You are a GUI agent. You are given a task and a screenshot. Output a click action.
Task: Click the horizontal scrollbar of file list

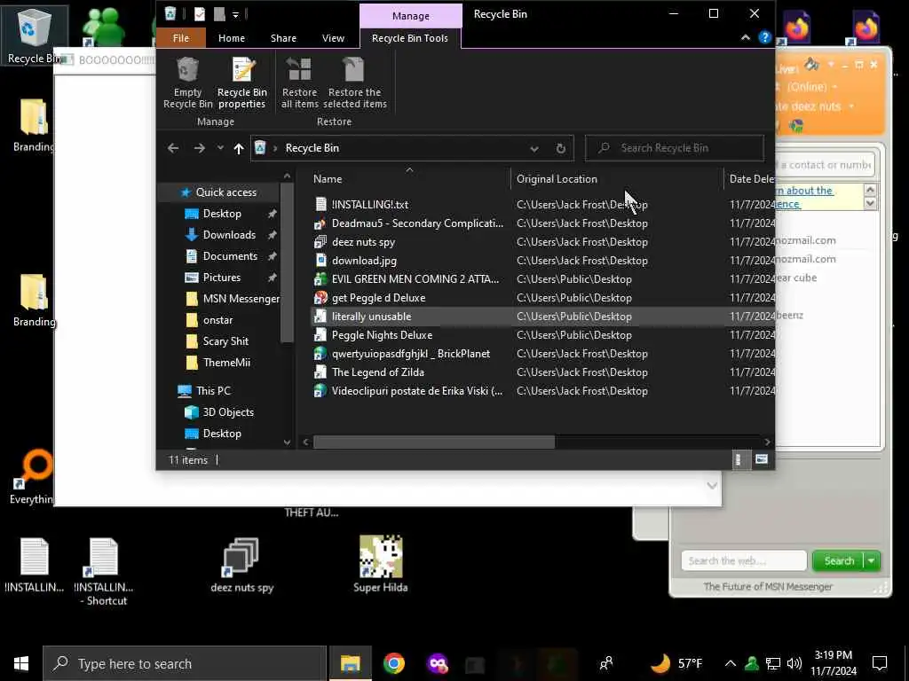pyautogui.click(x=433, y=442)
